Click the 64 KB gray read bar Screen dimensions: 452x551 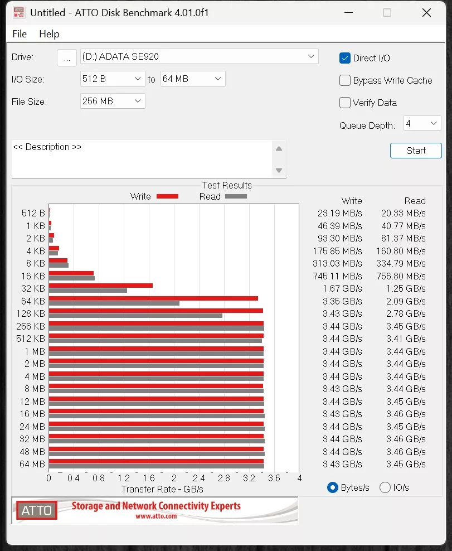(114, 303)
